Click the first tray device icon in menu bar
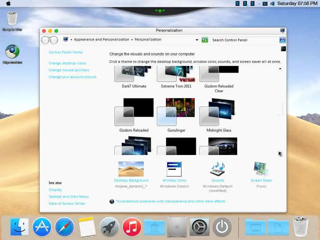The height and width of the screenshot is (240, 320). pyautogui.click(x=237, y=3)
